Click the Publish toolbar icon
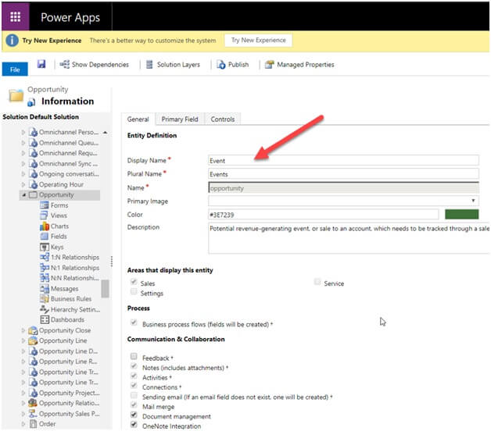Image resolution: width=491 pixels, height=431 pixels. (221, 65)
